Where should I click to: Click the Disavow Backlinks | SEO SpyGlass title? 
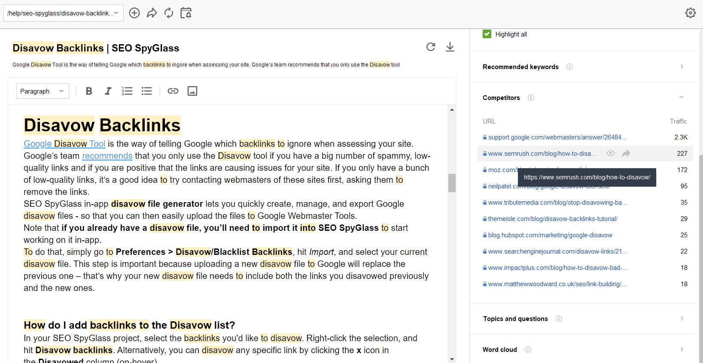[x=96, y=48]
